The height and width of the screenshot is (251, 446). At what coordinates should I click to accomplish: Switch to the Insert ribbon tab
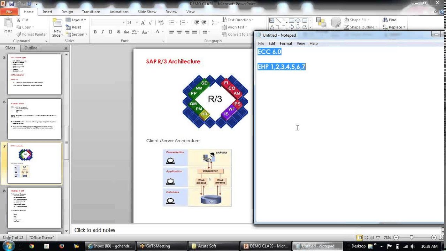[x=47, y=12]
